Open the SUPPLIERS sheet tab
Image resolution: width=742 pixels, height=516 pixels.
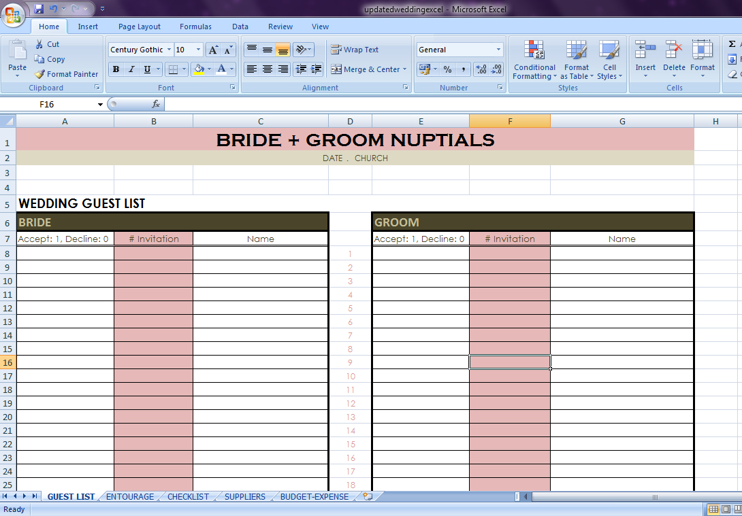[244, 497]
